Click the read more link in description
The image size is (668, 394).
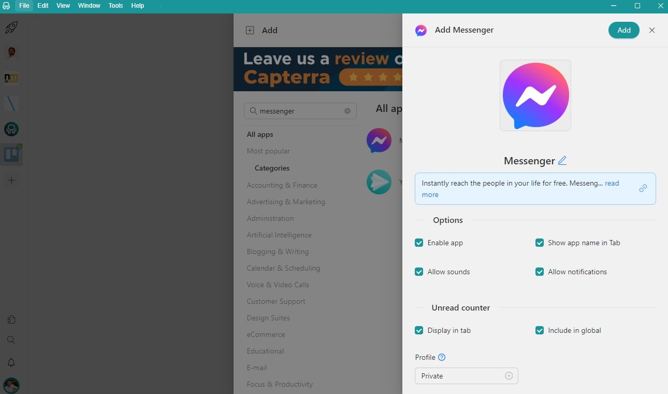click(612, 183)
